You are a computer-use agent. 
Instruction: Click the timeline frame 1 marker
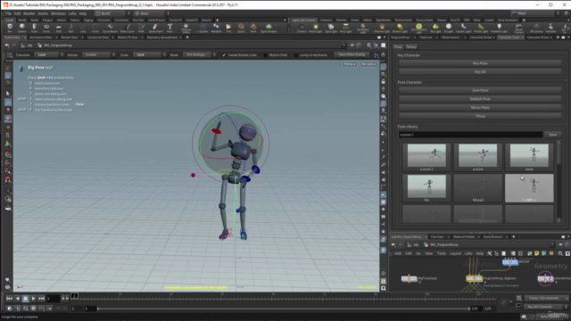pyautogui.click(x=74, y=295)
